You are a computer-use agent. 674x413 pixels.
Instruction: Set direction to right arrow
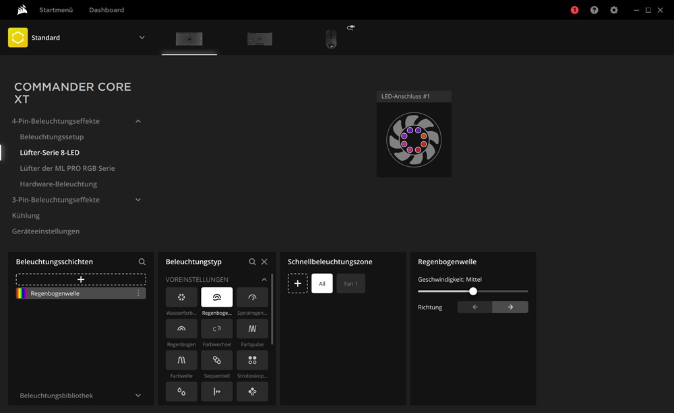coord(510,307)
